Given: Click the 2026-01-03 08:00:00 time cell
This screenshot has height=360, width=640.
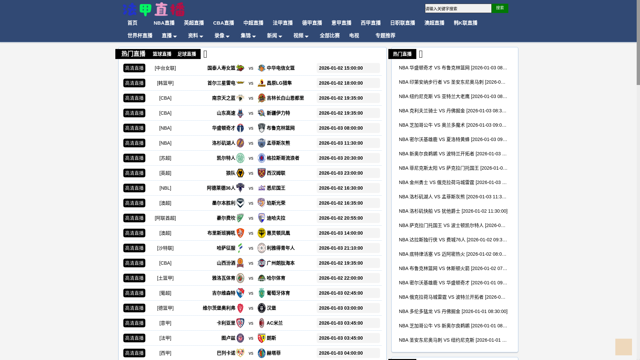Looking at the screenshot, I should pyautogui.click(x=348, y=128).
